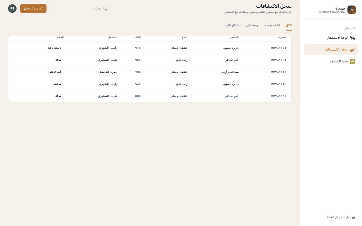Viewport: 362px width, 226px height.
Task: Click the مؤكد status in DET-9034 row
Action: coord(58,60)
